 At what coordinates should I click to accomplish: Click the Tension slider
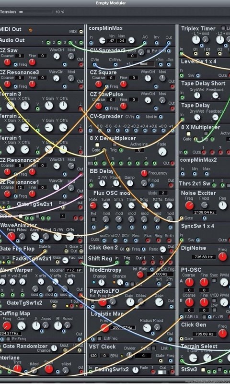click(35, 12)
